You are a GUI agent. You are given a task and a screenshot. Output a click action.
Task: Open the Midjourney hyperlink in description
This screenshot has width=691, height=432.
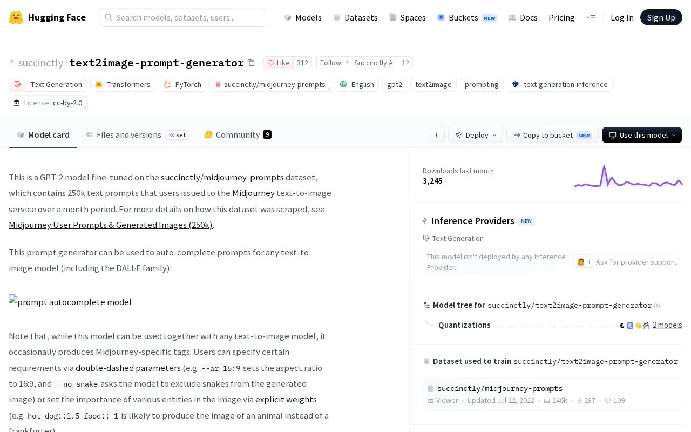253,193
